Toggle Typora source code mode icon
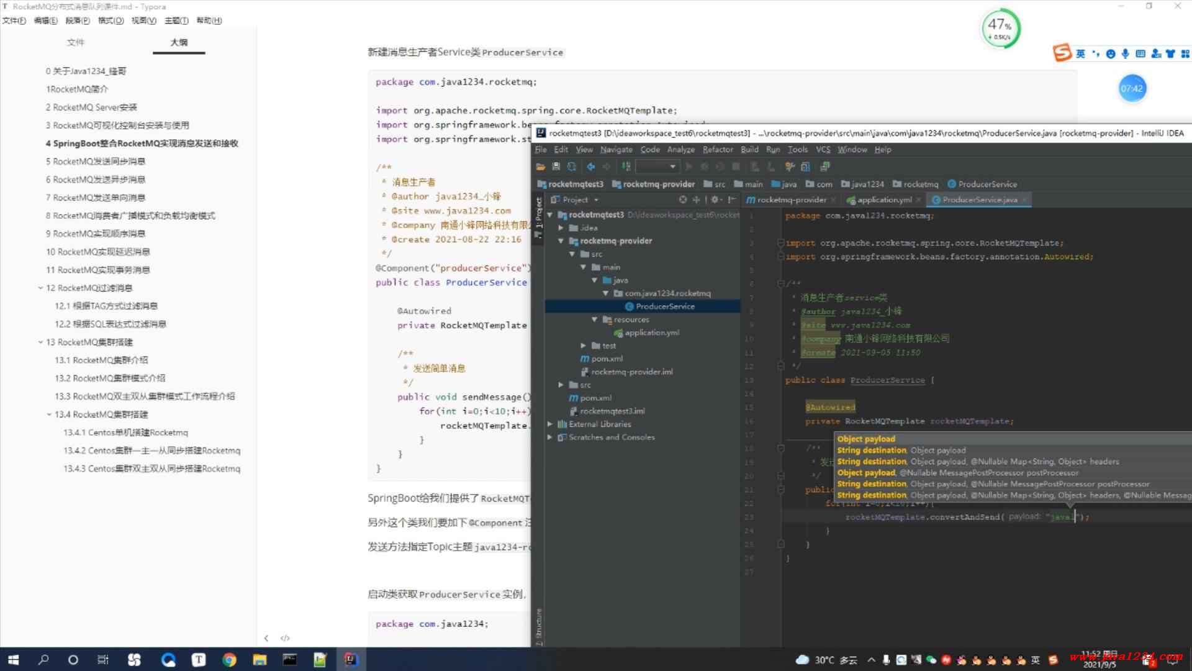The width and height of the screenshot is (1192, 671). coord(285,638)
